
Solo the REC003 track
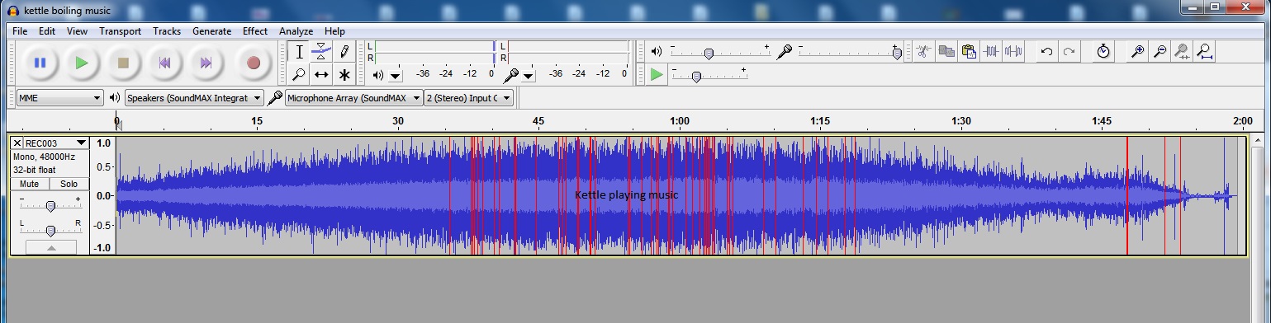pyautogui.click(x=69, y=184)
